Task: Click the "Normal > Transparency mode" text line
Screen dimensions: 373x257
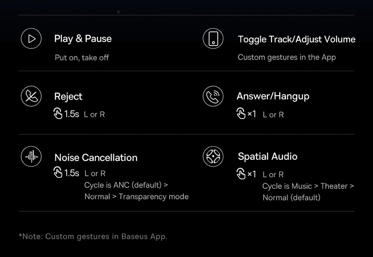Action: (136, 197)
